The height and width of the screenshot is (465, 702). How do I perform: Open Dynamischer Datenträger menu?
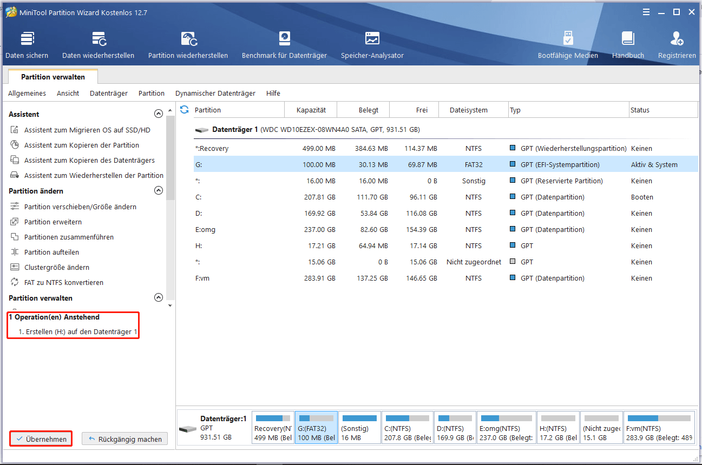(215, 94)
